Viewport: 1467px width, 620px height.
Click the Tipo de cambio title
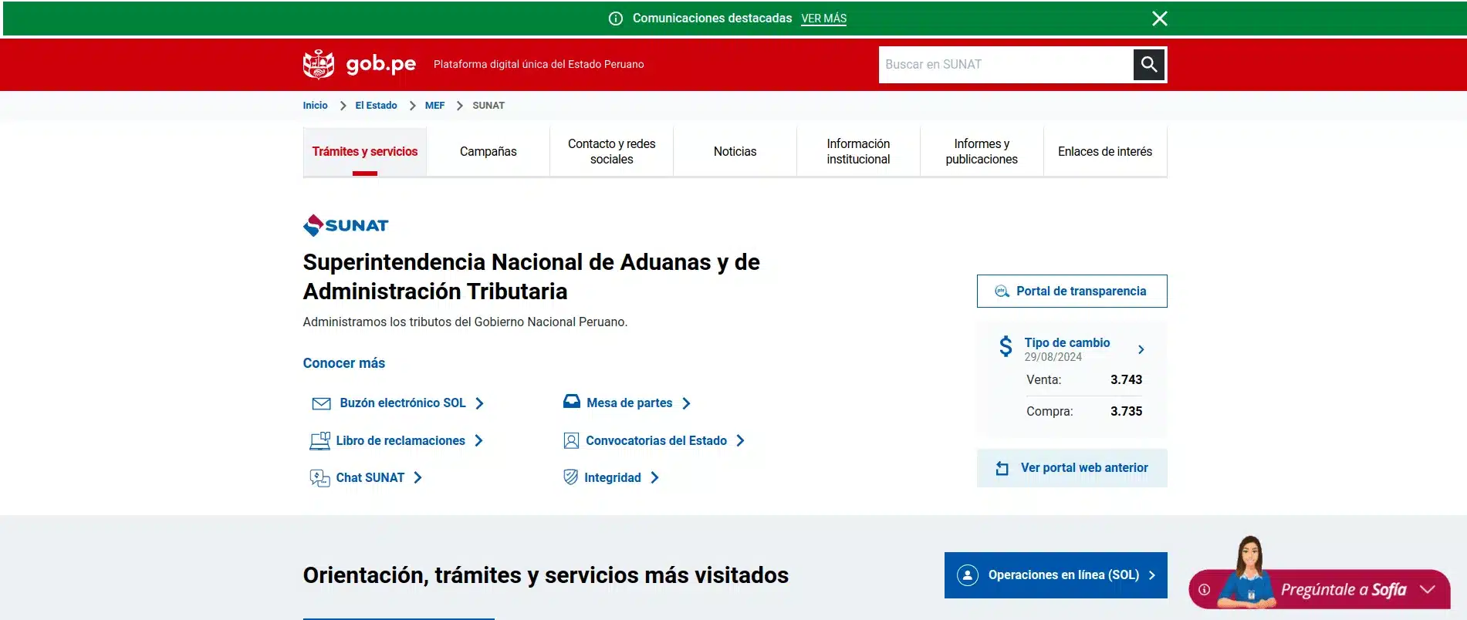pyautogui.click(x=1067, y=342)
